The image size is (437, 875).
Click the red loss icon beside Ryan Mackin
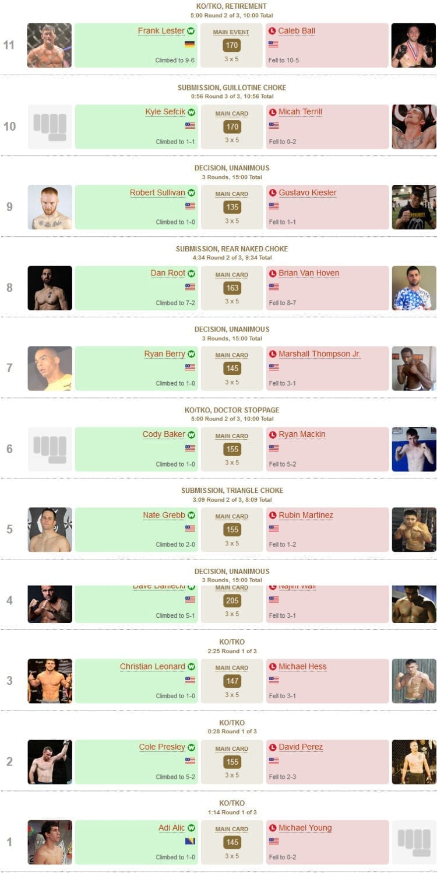click(272, 435)
